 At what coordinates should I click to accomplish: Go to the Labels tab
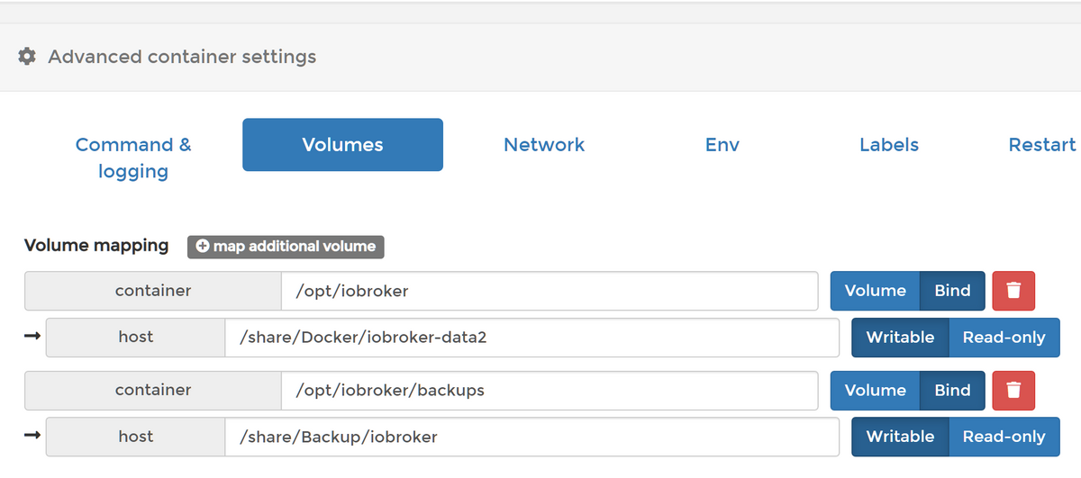[889, 145]
